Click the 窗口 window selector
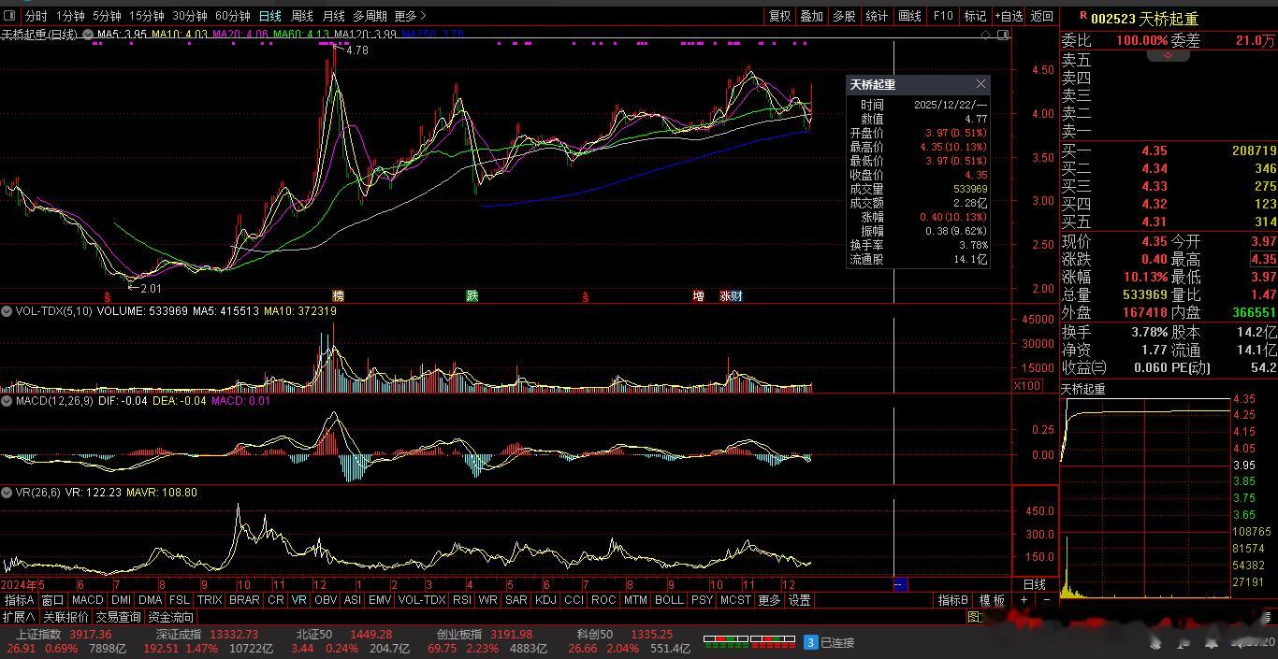The height and width of the screenshot is (659, 1278). [x=52, y=600]
